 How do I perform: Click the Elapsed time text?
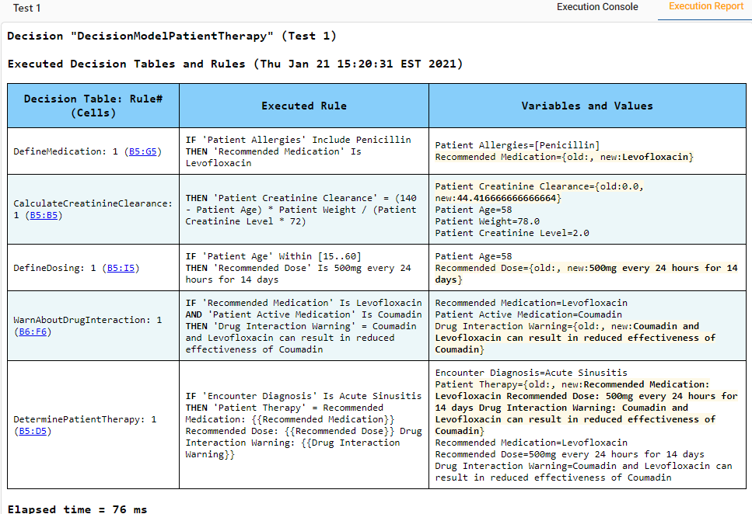click(77, 509)
